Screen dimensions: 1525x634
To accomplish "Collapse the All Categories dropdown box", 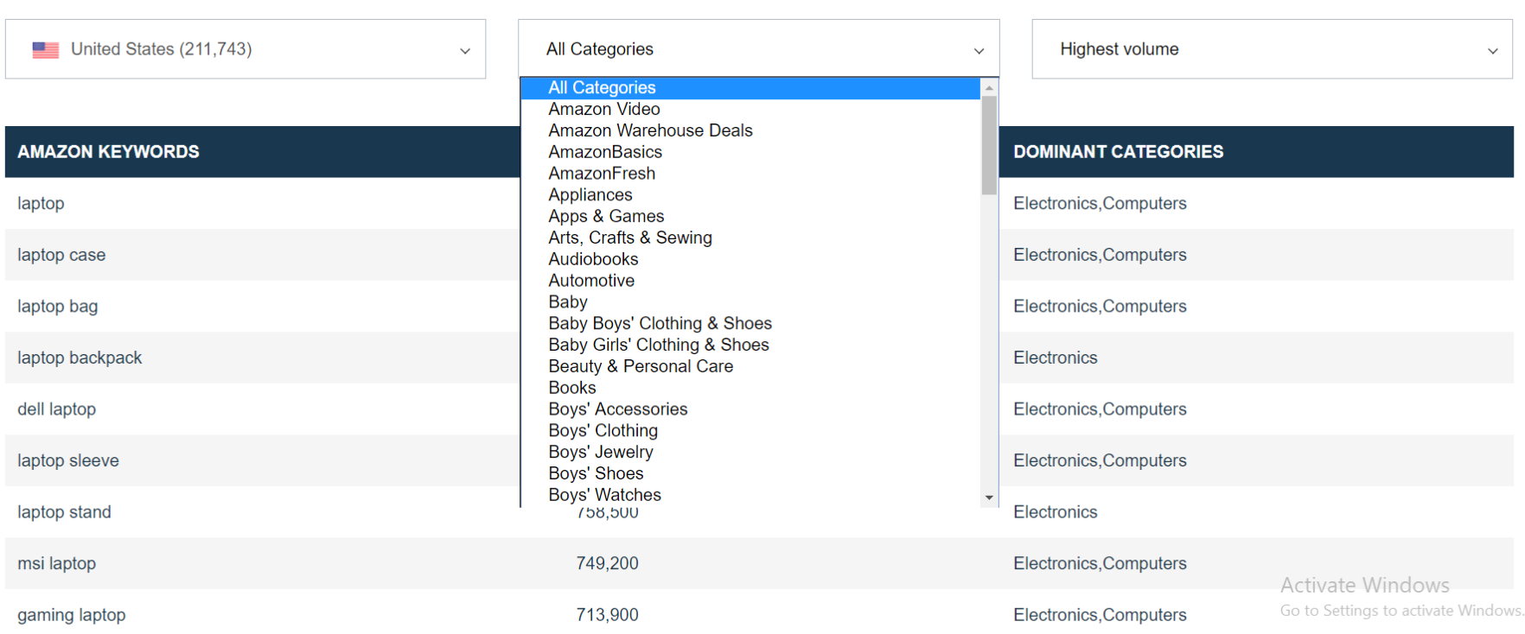I will click(x=758, y=49).
